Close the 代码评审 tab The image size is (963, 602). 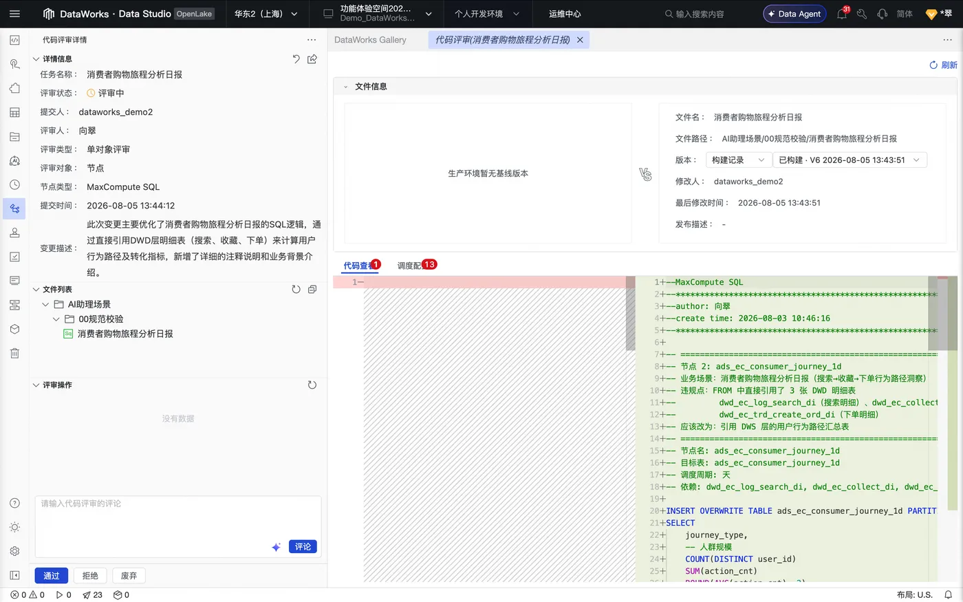point(580,40)
